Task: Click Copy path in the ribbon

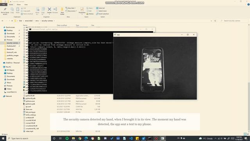Action: click(x=25, y=11)
